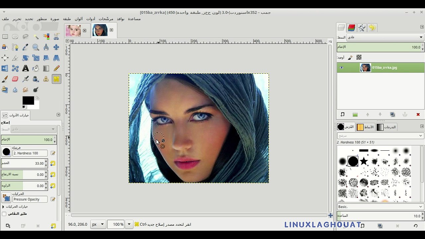Switch to the Gradients (التدرجات) tab
The height and width of the screenshot is (239, 425).
click(386, 127)
